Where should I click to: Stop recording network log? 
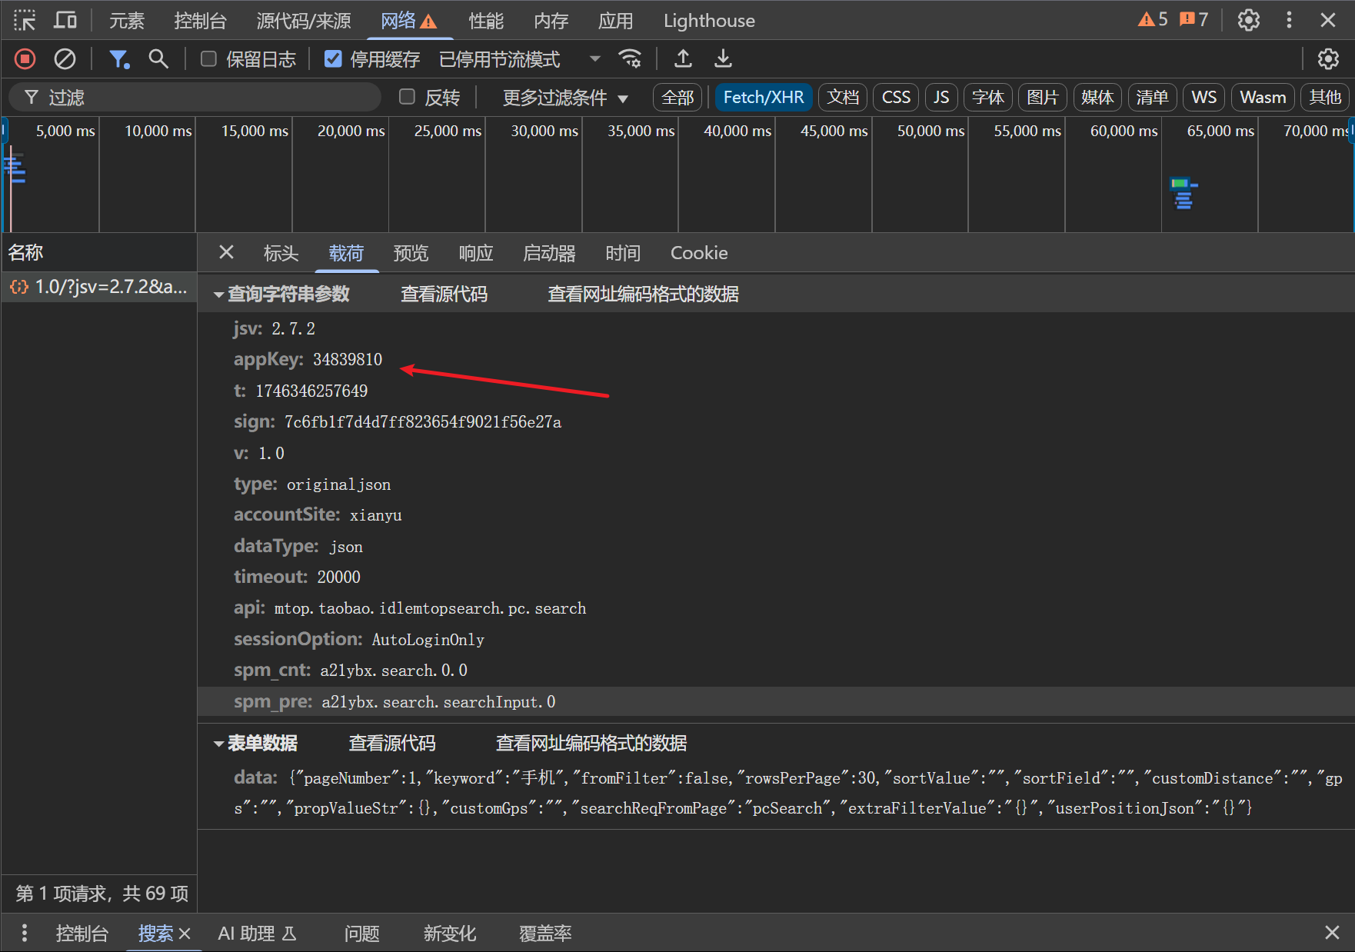point(25,59)
